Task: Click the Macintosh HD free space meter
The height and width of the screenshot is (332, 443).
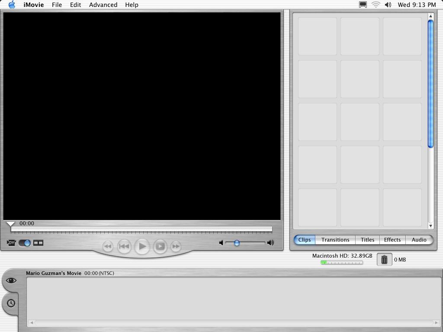Action: pos(342,262)
